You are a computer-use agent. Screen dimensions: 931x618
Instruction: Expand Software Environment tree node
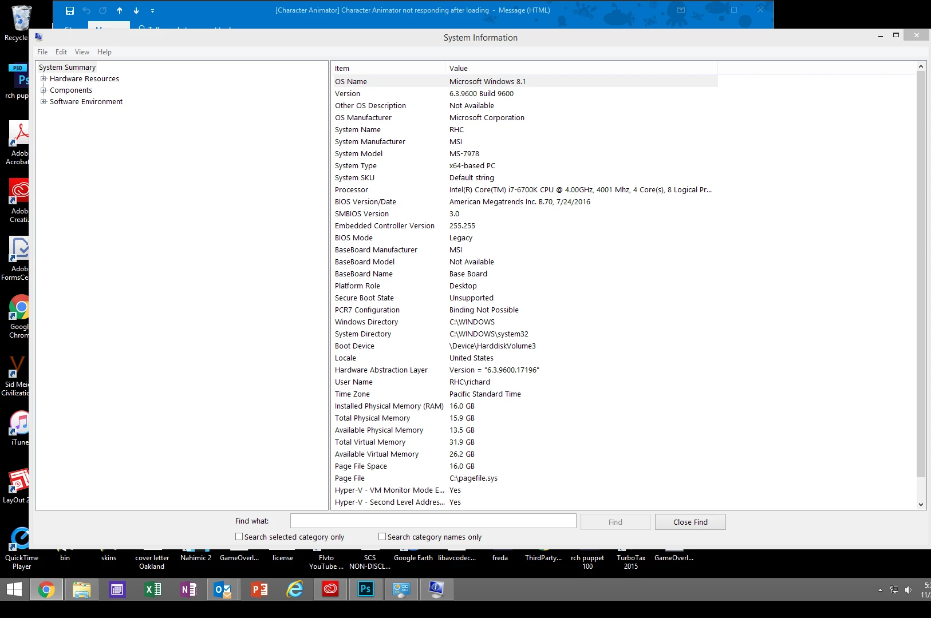coord(43,102)
